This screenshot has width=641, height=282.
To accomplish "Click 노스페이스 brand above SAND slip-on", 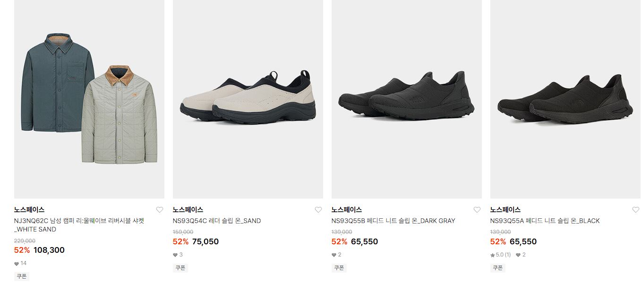I will [188, 210].
